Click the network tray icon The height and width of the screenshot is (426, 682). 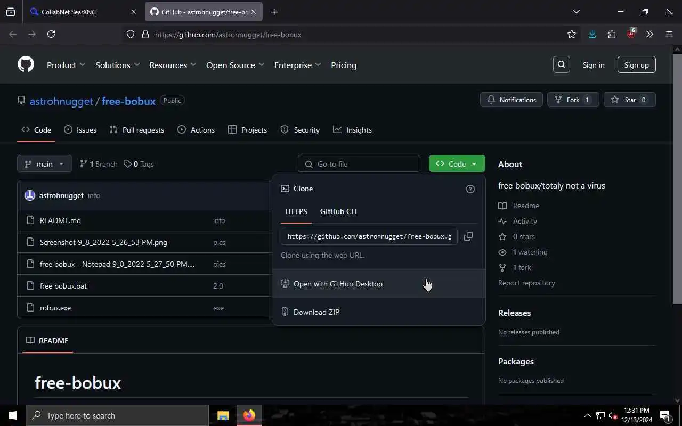click(x=600, y=415)
